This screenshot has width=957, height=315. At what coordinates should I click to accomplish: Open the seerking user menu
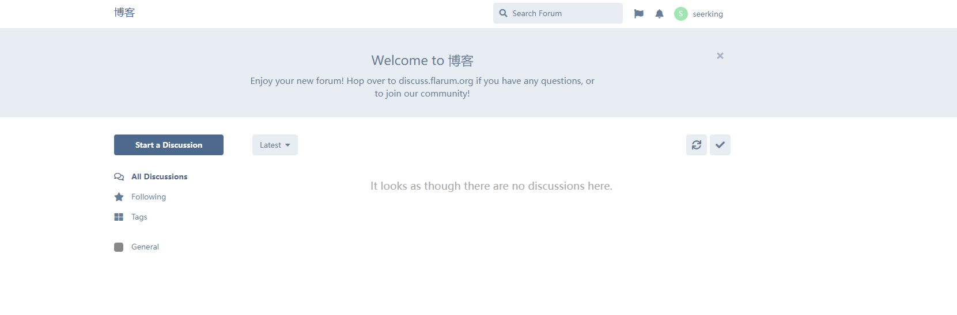point(699,14)
